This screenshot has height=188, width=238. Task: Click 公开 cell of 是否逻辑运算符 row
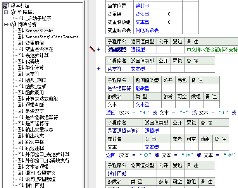tap(178, 131)
